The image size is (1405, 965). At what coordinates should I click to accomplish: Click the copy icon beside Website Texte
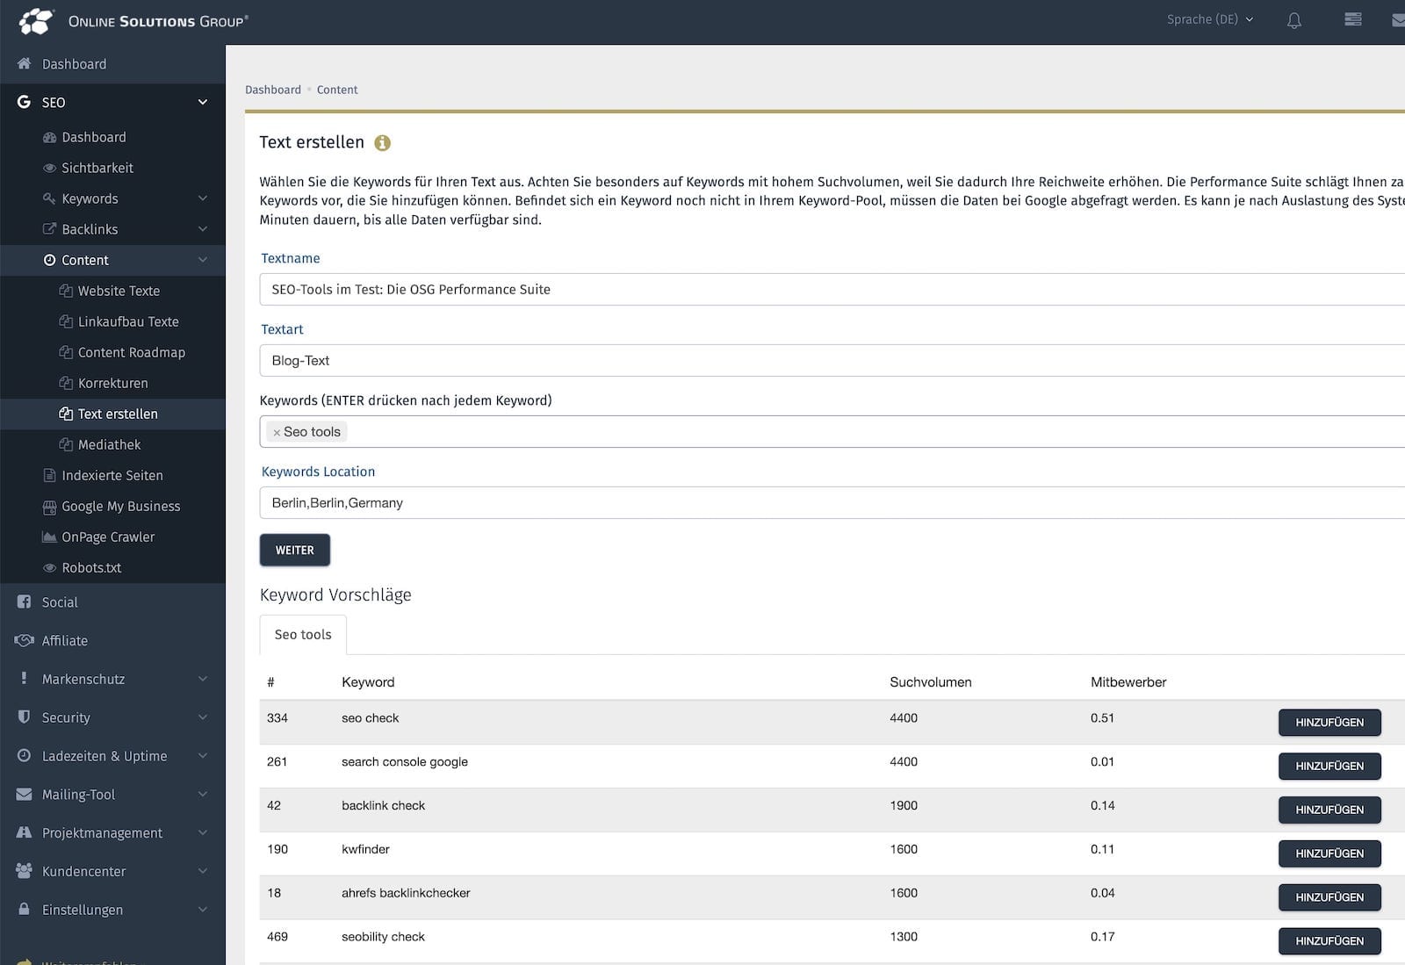[66, 291]
